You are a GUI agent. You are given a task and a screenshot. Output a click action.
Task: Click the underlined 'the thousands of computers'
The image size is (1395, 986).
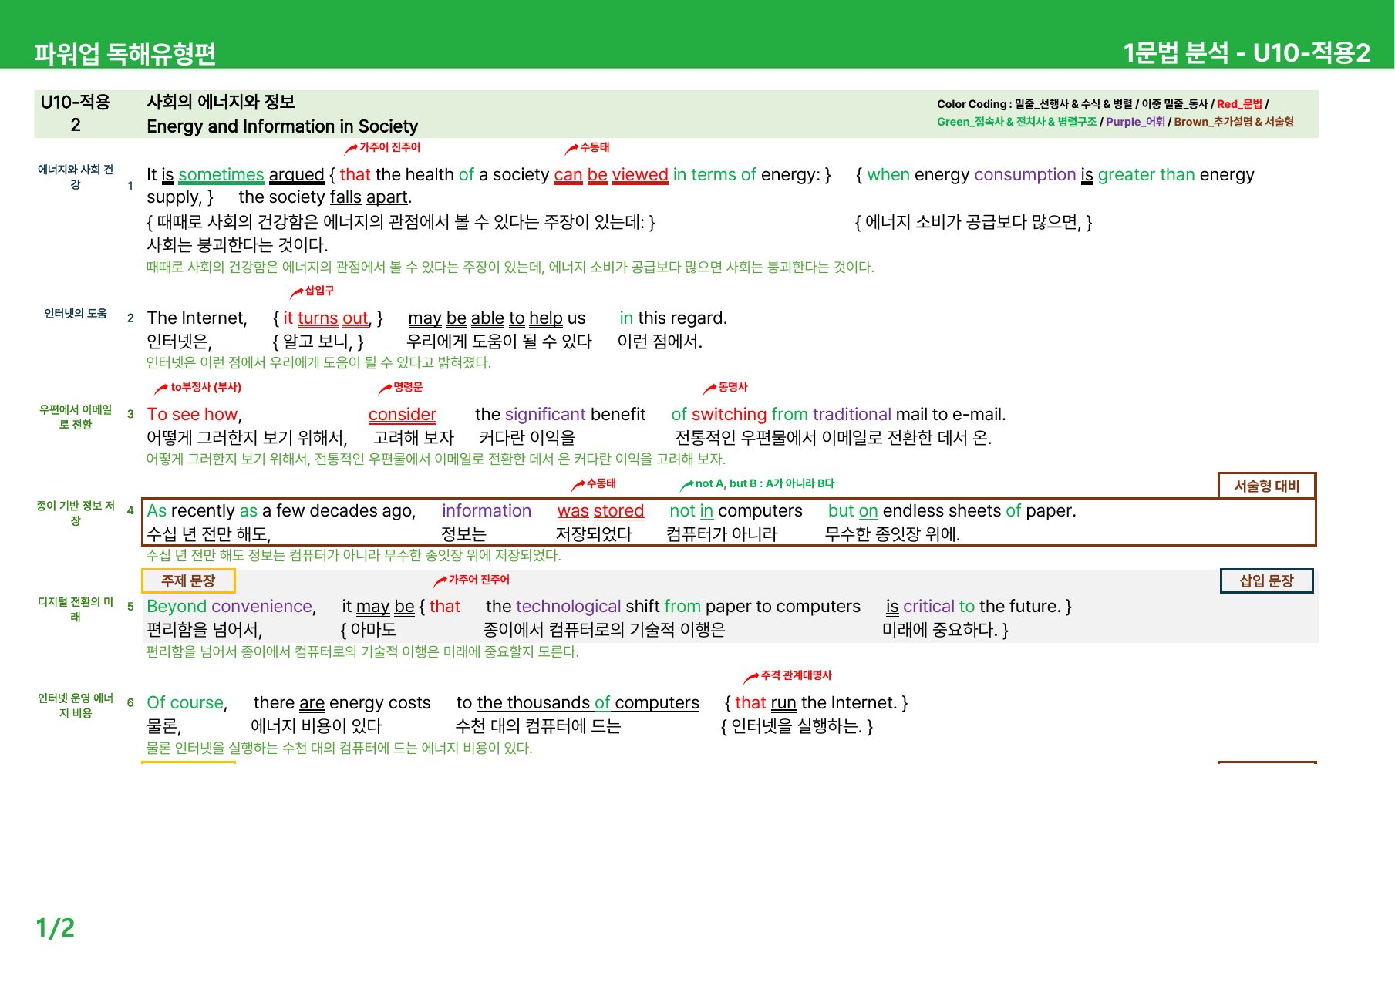[588, 703]
